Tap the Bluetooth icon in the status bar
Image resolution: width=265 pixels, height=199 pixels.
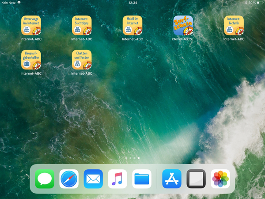pyautogui.click(x=246, y=3)
